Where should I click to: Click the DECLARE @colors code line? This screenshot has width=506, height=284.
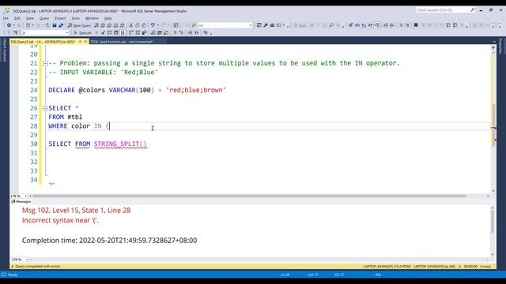[x=137, y=90]
